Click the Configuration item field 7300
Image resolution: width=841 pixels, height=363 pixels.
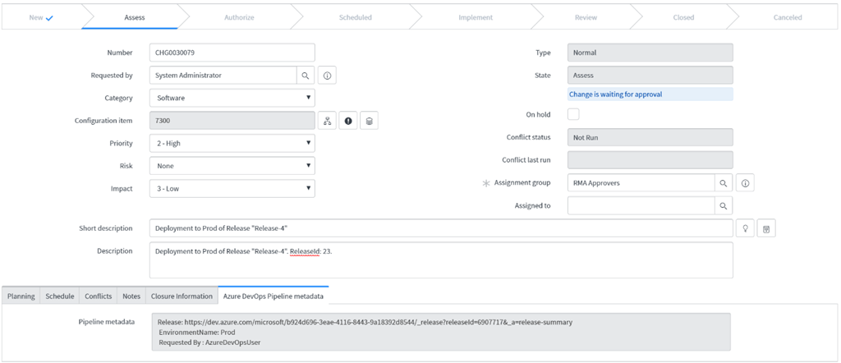pyautogui.click(x=232, y=122)
